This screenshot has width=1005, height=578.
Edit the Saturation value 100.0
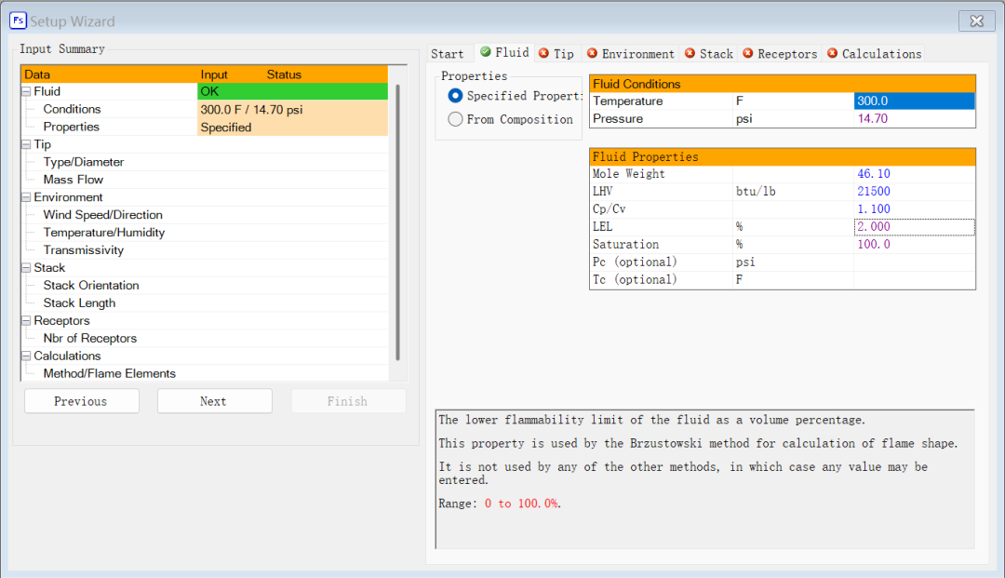(x=914, y=244)
